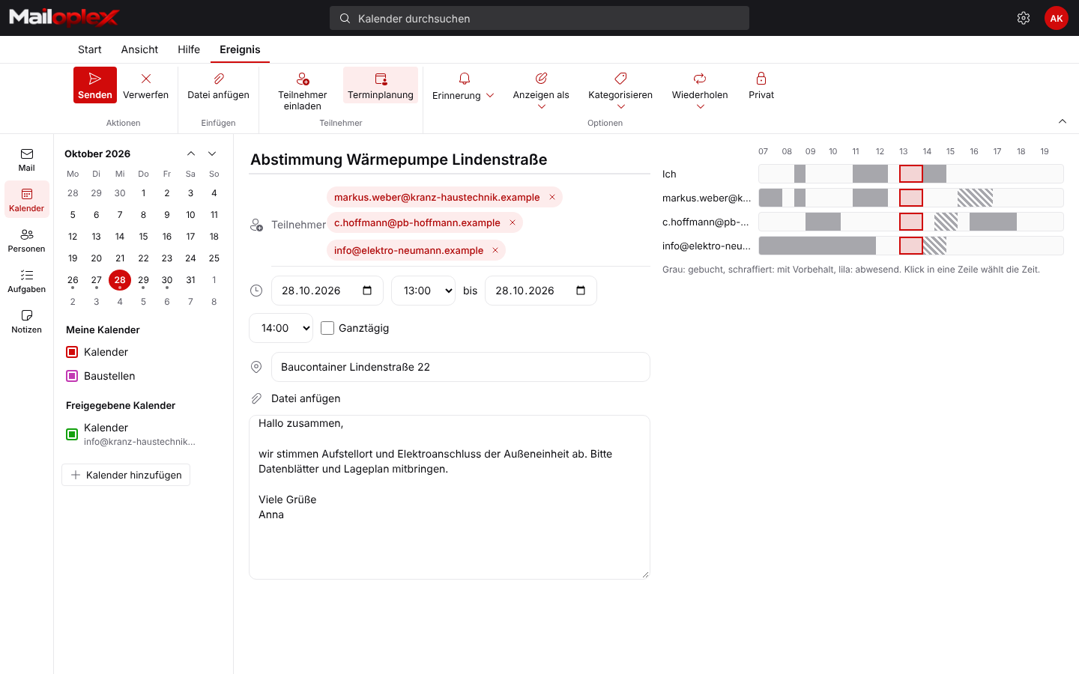Remove c.hoffmann attendee chip
This screenshot has width=1079, height=674.
pos(513,222)
